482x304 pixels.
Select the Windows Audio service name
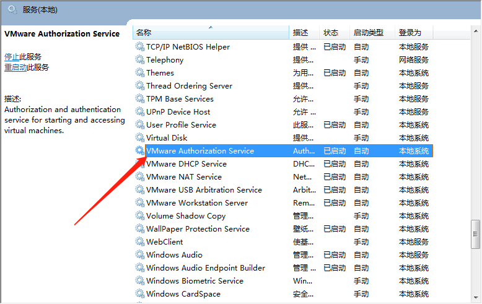point(174,255)
